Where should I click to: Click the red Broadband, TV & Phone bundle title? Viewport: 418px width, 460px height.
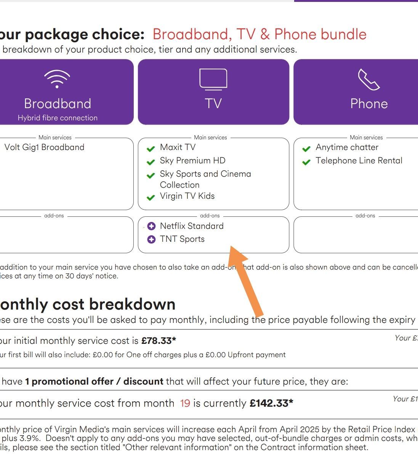tap(259, 34)
